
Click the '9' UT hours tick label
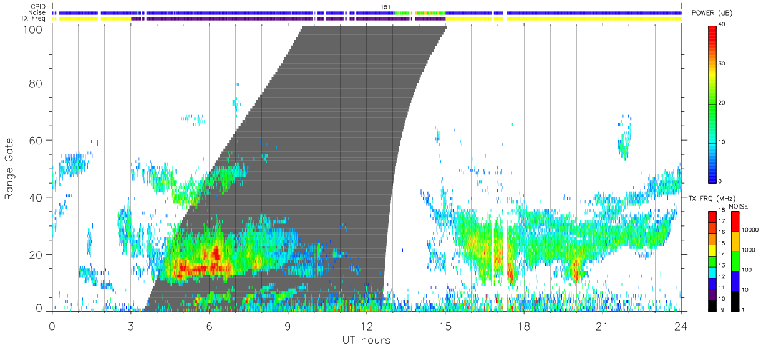[288, 325]
